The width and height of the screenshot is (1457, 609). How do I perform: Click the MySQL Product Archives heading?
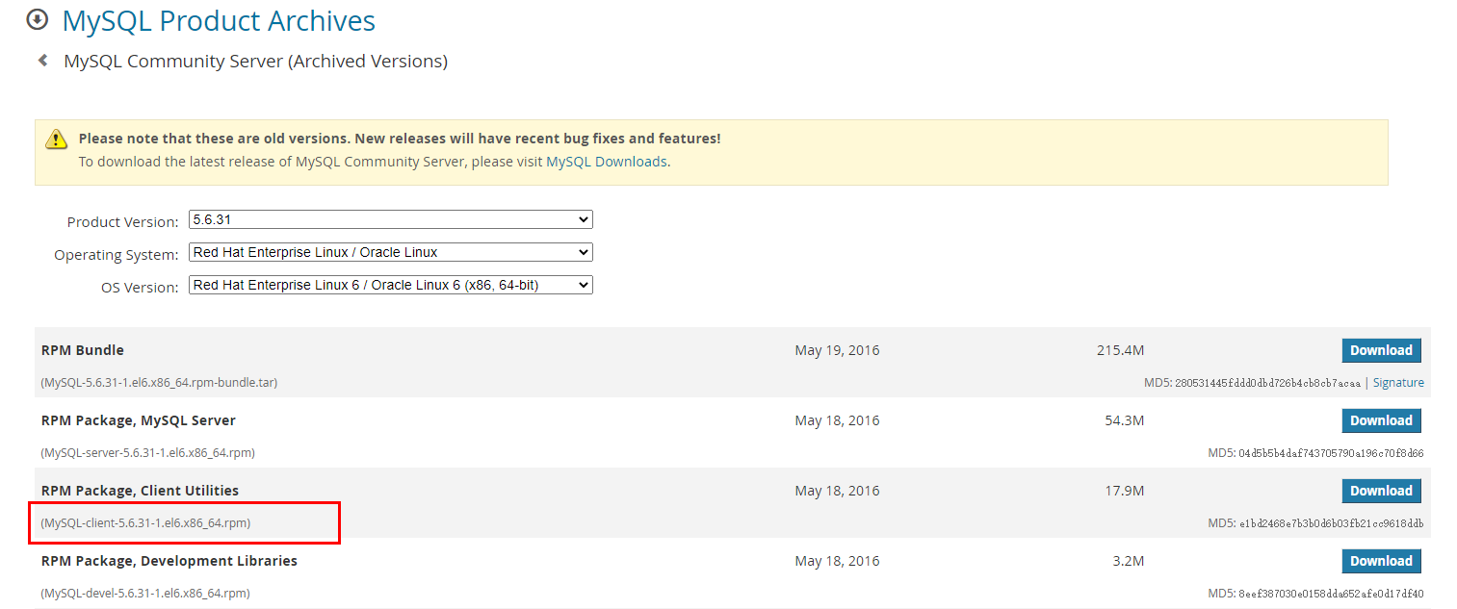click(219, 20)
